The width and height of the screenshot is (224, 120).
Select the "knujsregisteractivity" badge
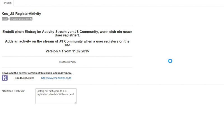coord(21,19)
